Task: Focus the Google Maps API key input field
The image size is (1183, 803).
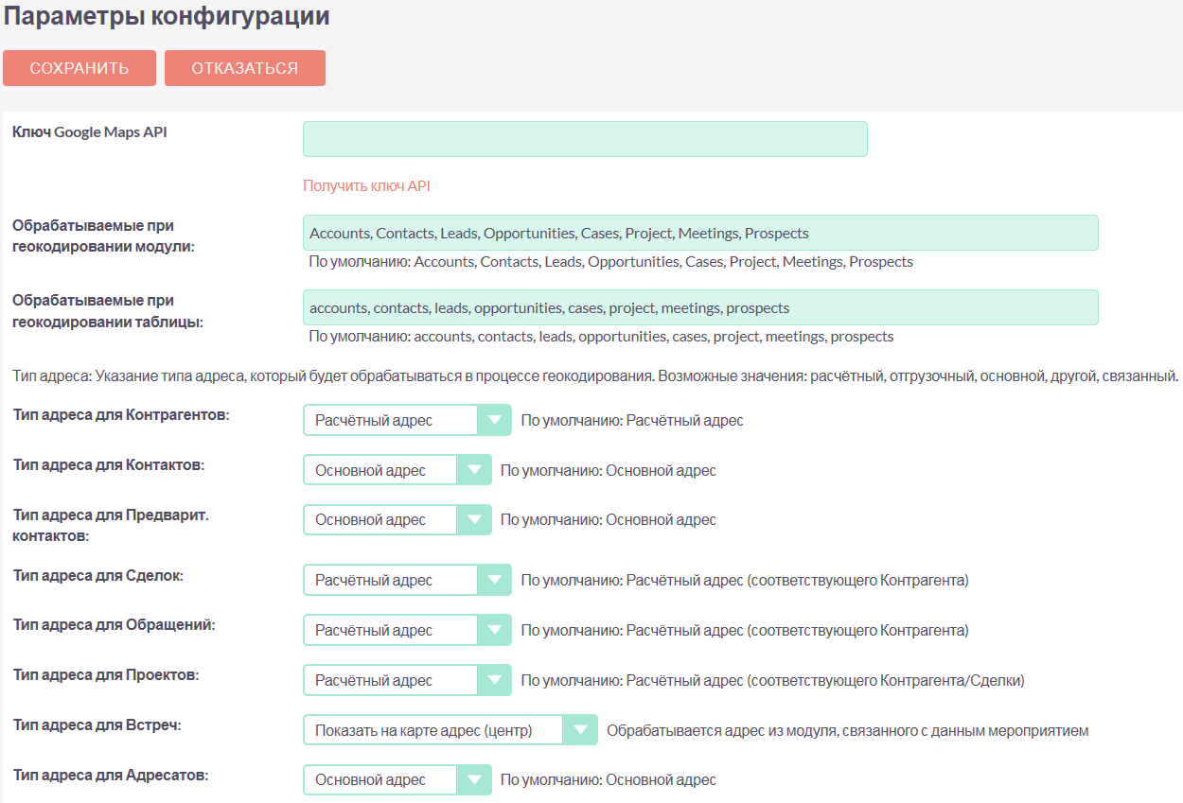Action: click(x=585, y=139)
